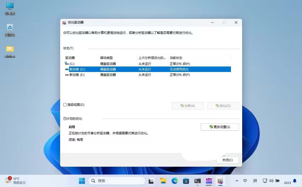Enable the 高级视图(D) checkbox
Image resolution: width=302 pixels, height=187 pixels.
65,105
